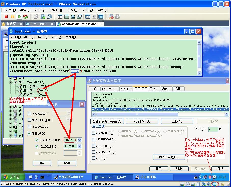
Task: Check the /SAFEBOOT option
Action: point(94,133)
